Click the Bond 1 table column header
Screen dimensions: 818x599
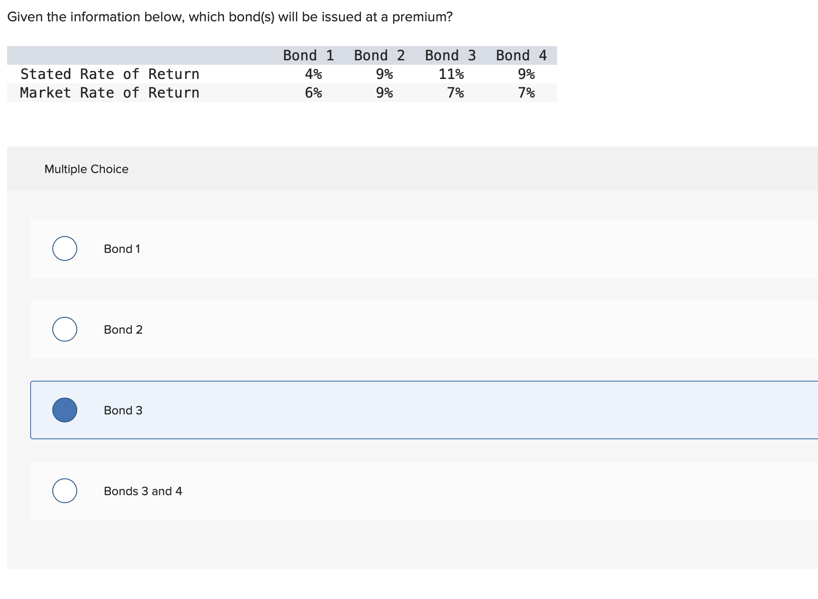[x=308, y=55]
